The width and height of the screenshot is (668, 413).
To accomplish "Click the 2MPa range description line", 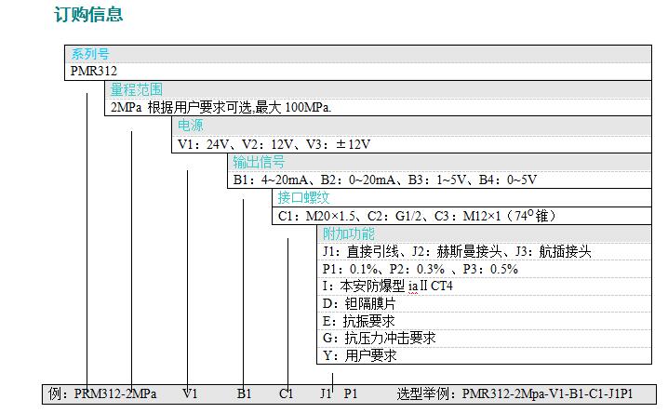I will coord(220,107).
